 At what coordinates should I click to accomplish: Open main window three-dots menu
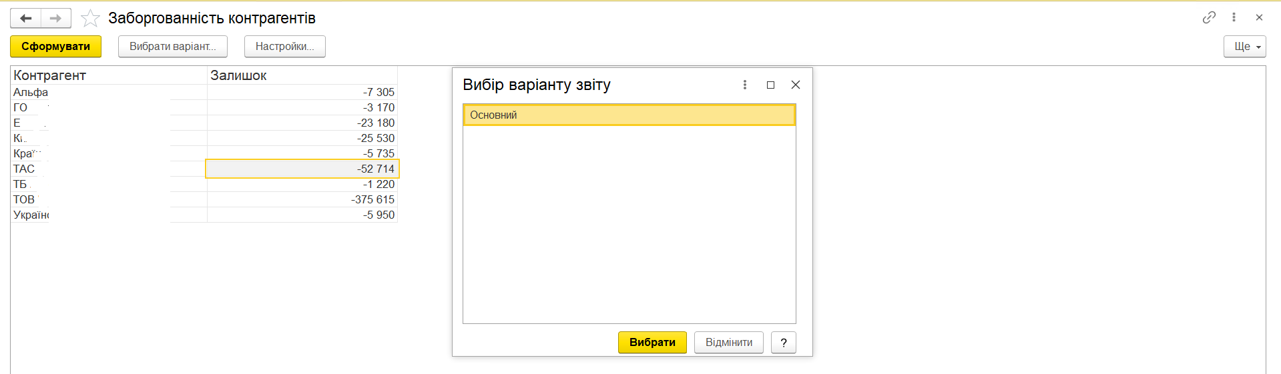coord(1234,17)
